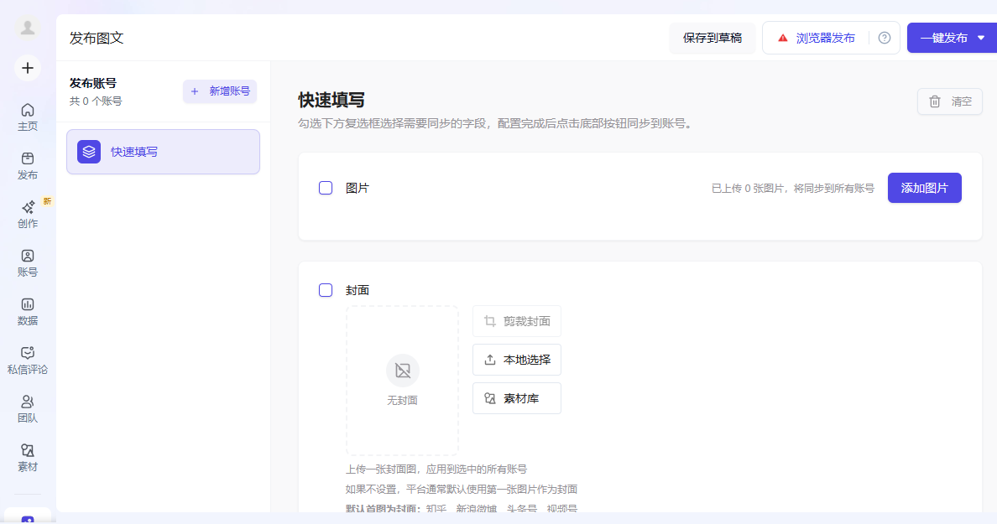Click the 共 0 个账号 count text
Image resolution: width=997 pixels, height=524 pixels.
coord(96,101)
